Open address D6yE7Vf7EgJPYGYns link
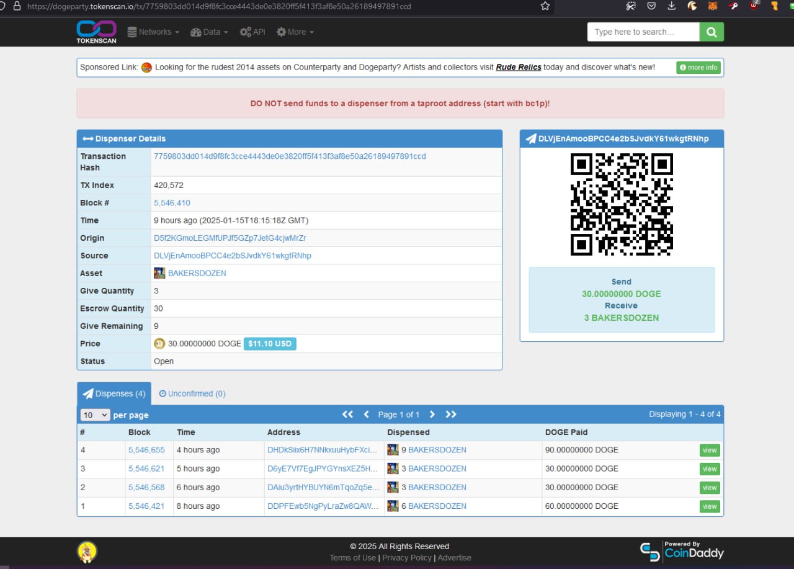The width and height of the screenshot is (794, 569). pyautogui.click(x=323, y=468)
